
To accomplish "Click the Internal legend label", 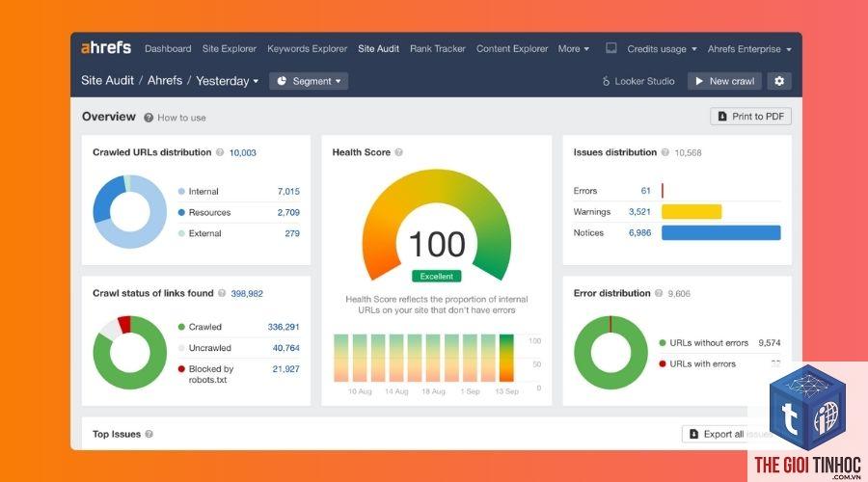I will coord(203,192).
